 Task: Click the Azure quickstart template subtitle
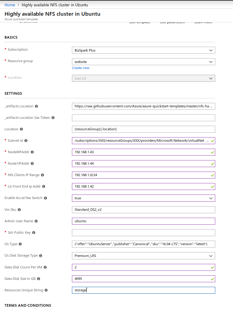coord(21,19)
